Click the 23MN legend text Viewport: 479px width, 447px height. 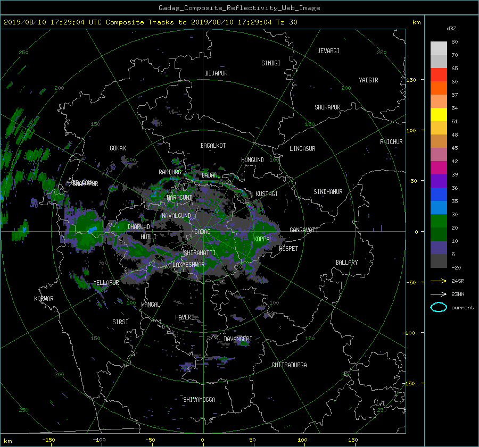458,294
